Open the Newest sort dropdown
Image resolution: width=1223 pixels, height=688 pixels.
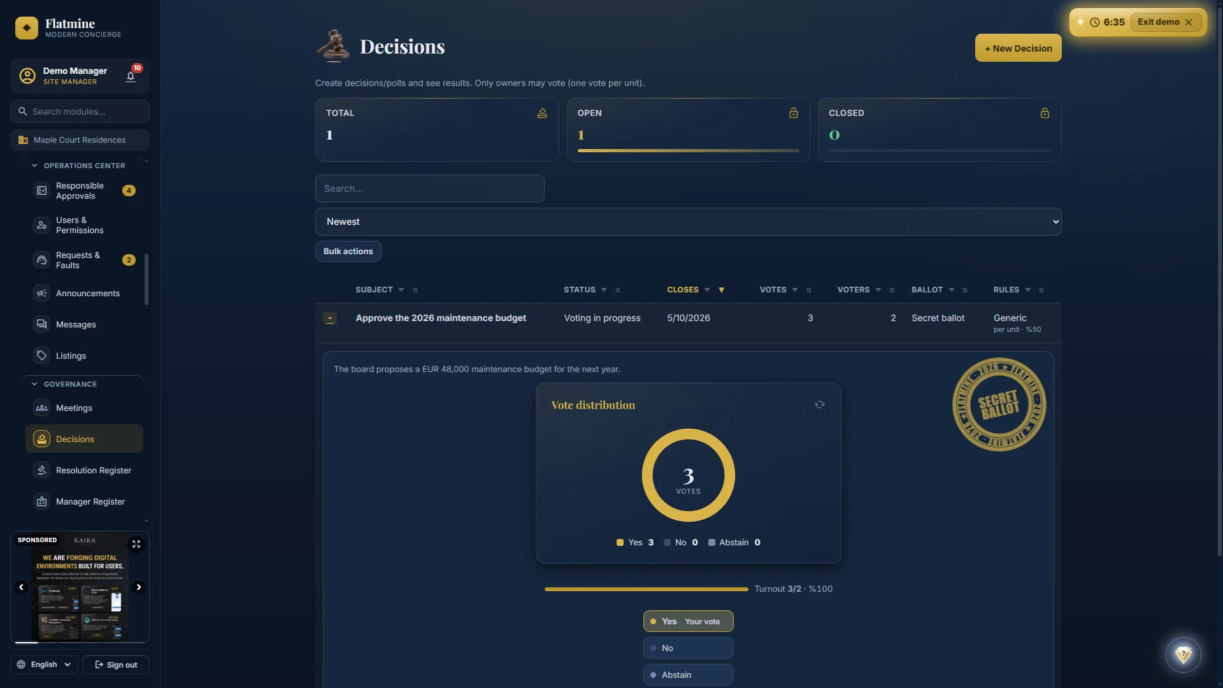point(688,222)
